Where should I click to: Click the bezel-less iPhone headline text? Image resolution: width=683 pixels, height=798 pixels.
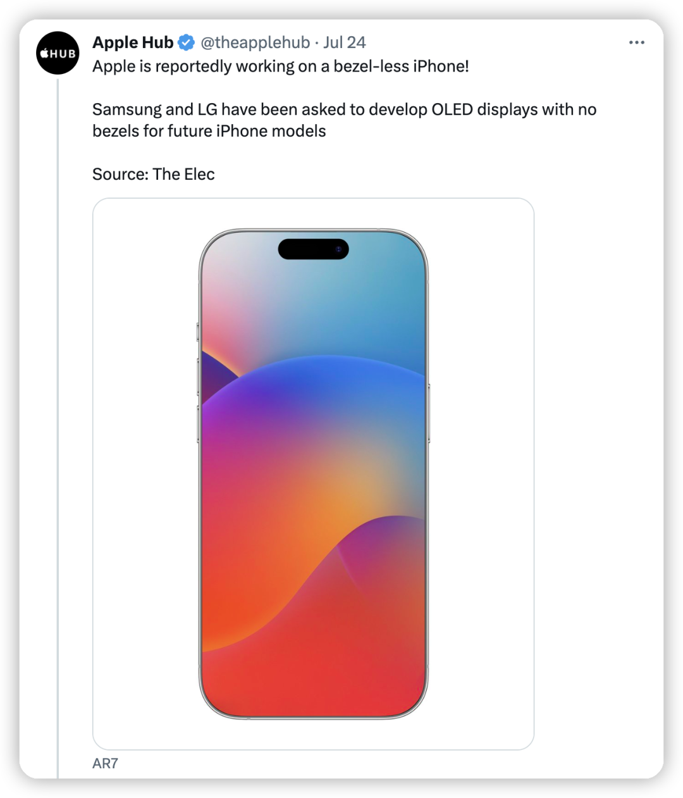(281, 66)
